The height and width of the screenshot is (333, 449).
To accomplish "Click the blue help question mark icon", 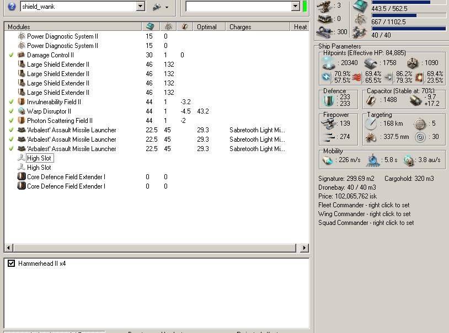I will pos(12,6).
